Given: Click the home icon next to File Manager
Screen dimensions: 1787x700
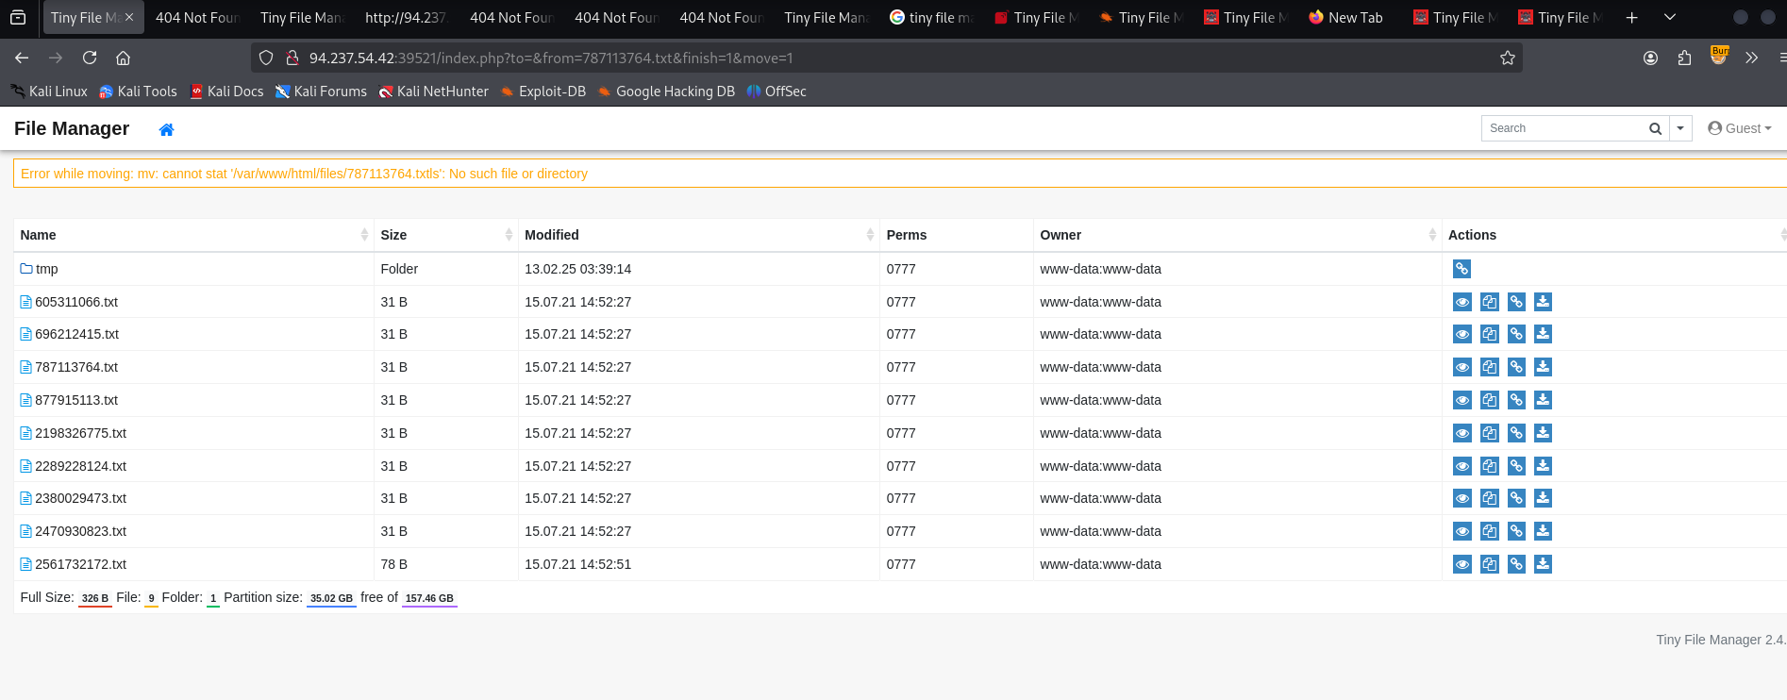Looking at the screenshot, I should tap(166, 129).
